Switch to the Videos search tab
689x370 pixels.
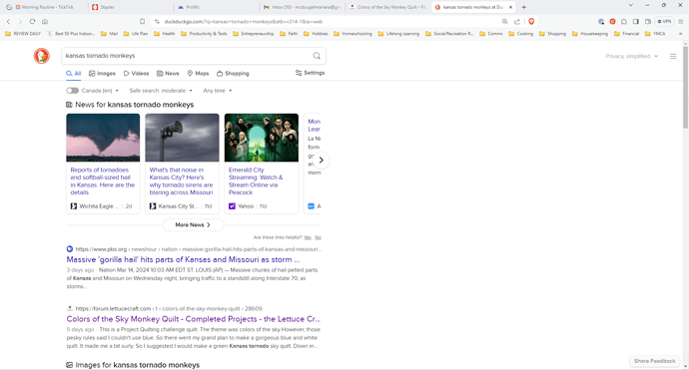[x=136, y=73]
